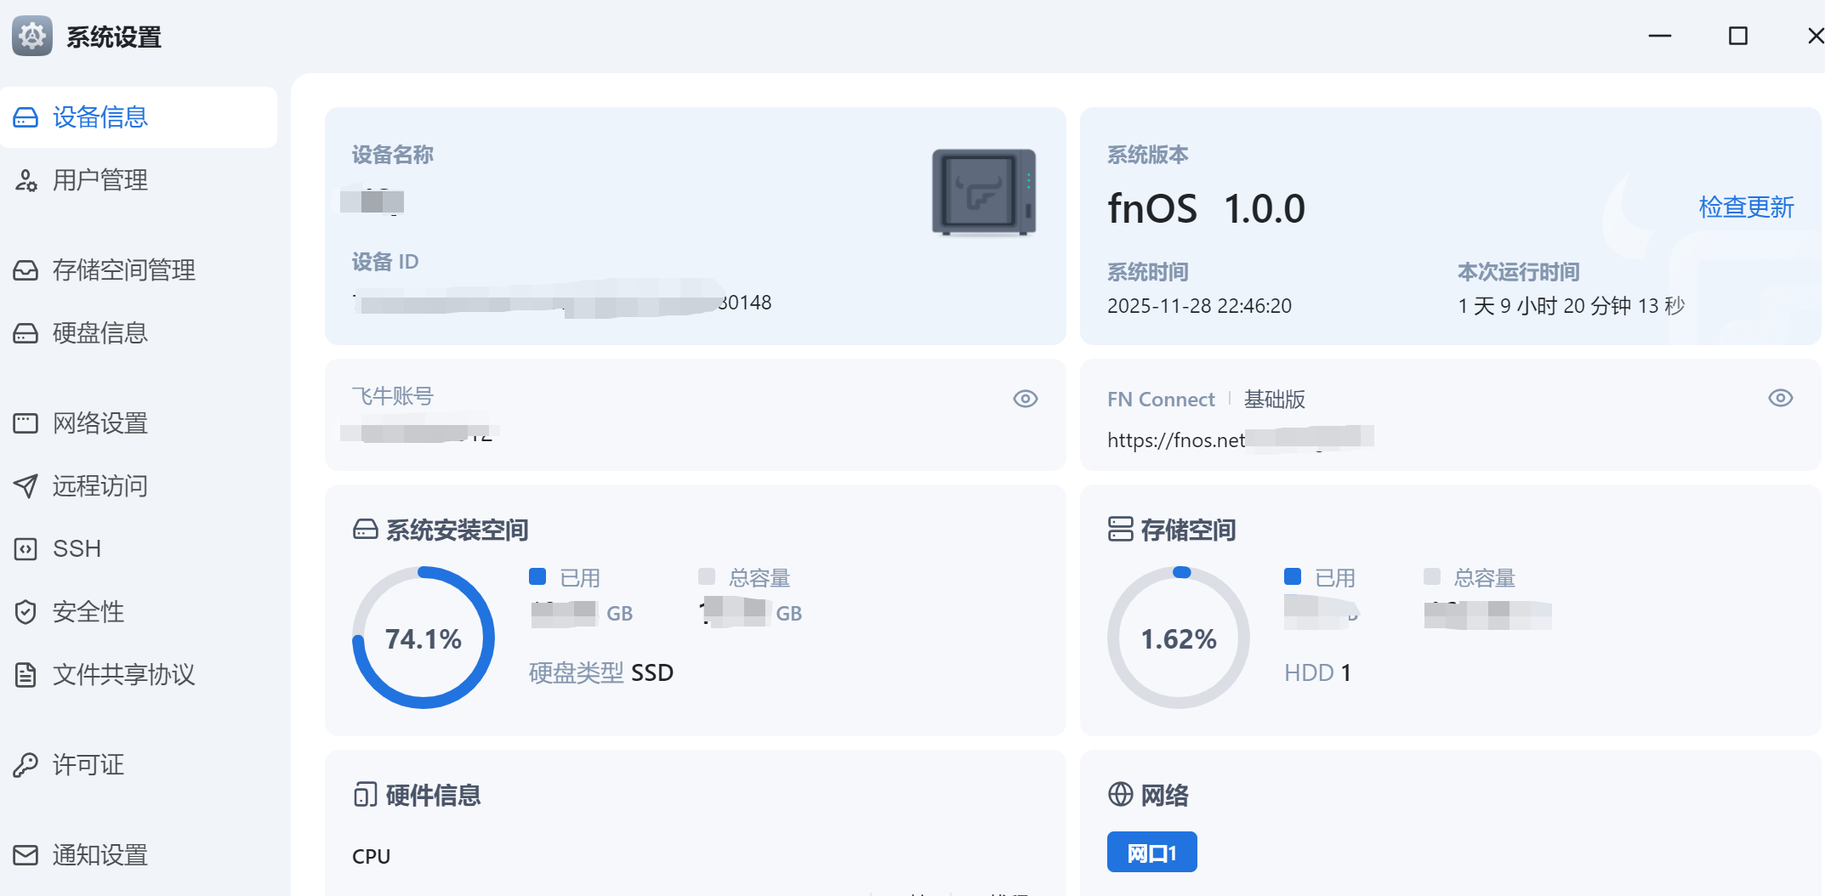
Task: Click grey 总容量 swatch under 系统安装空间
Action: click(707, 577)
